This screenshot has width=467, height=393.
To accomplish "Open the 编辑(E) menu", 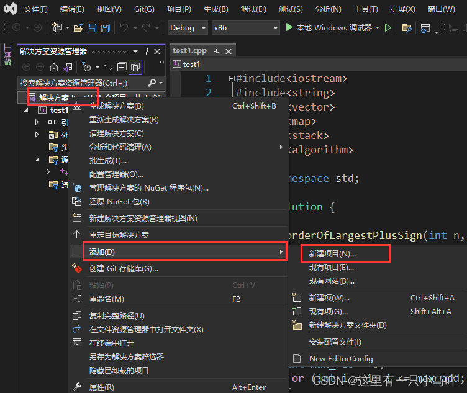I will pos(72,9).
